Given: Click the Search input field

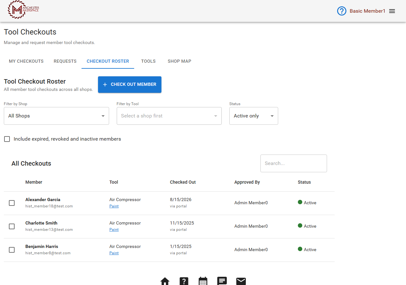Looking at the screenshot, I should pos(294,163).
